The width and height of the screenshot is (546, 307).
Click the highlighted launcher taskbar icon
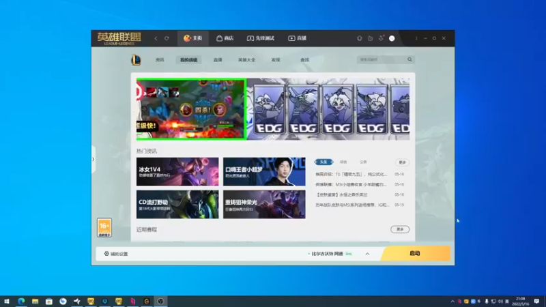[x=160, y=301]
